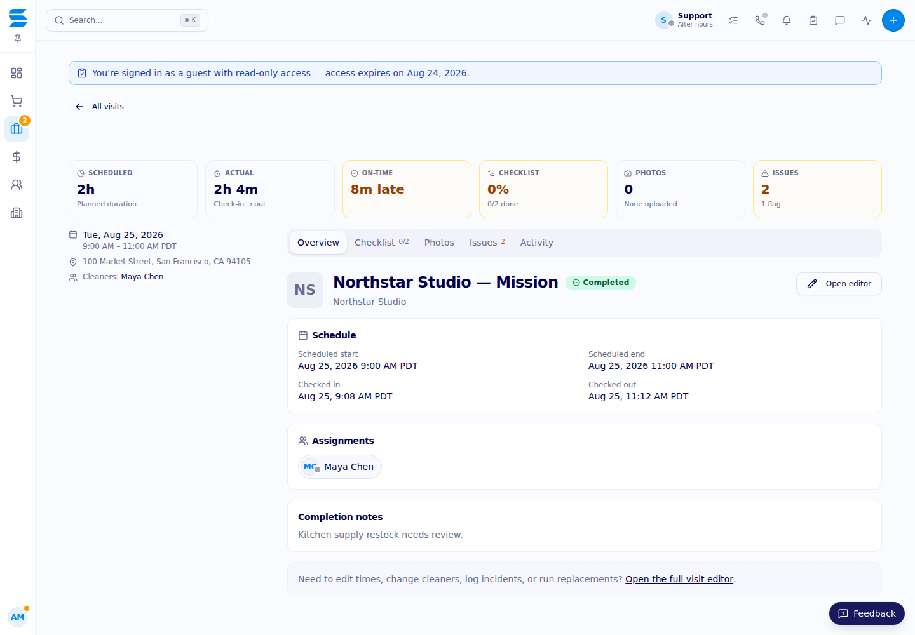Image resolution: width=915 pixels, height=635 pixels.
Task: Click the Maya Chen cleaner name in sidebar details
Action: (142, 277)
